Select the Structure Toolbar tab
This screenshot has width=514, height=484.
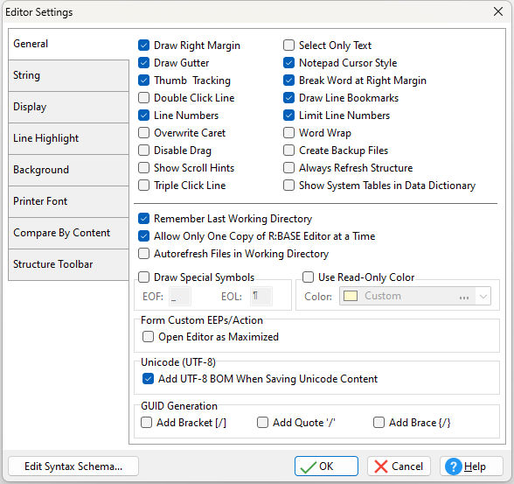click(68, 264)
